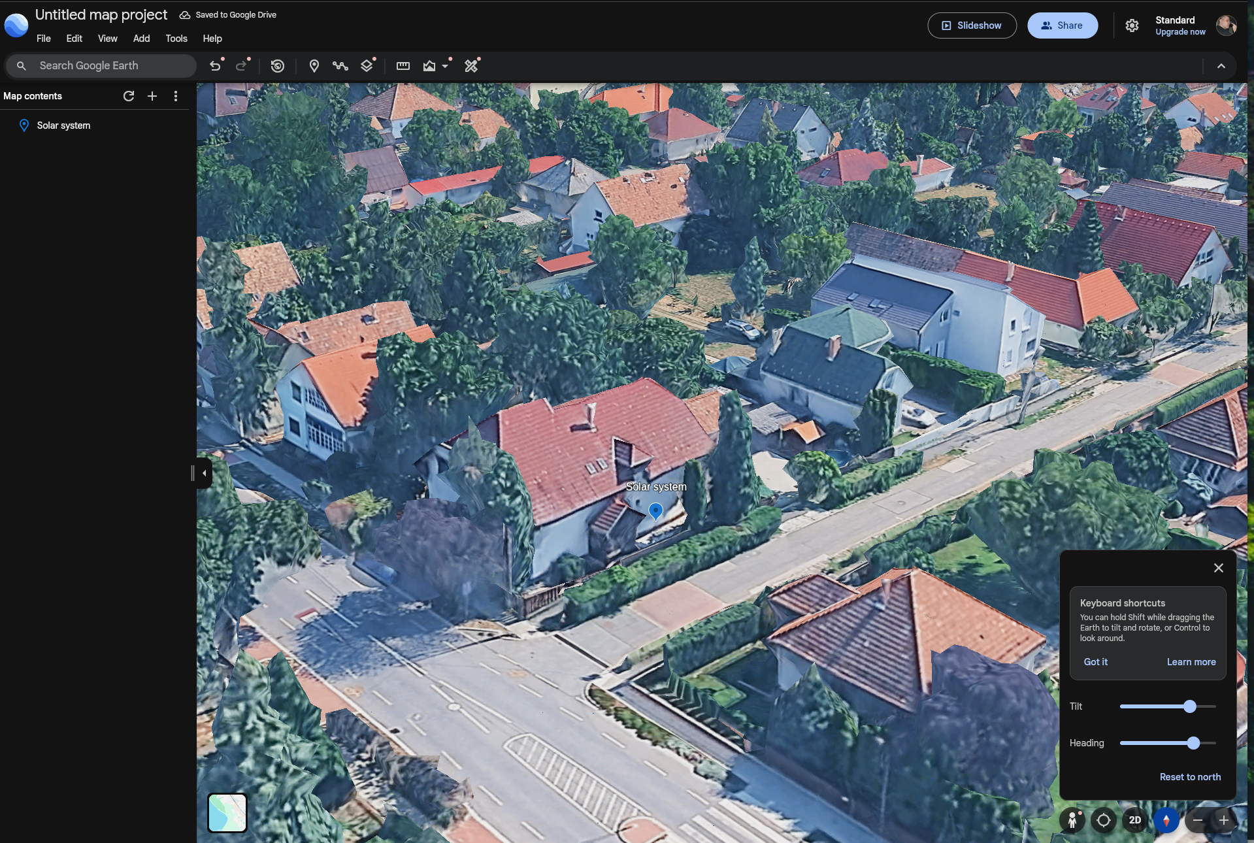This screenshot has height=843, width=1254.
Task: Click the Google Earth logo icon
Action: pyautogui.click(x=16, y=25)
